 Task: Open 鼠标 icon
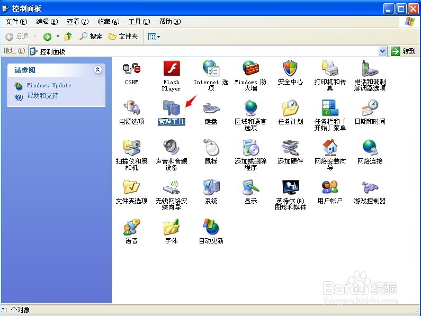211,148
